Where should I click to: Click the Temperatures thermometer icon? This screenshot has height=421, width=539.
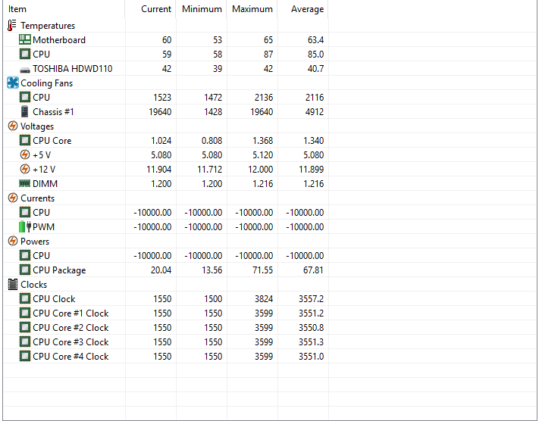(x=12, y=26)
